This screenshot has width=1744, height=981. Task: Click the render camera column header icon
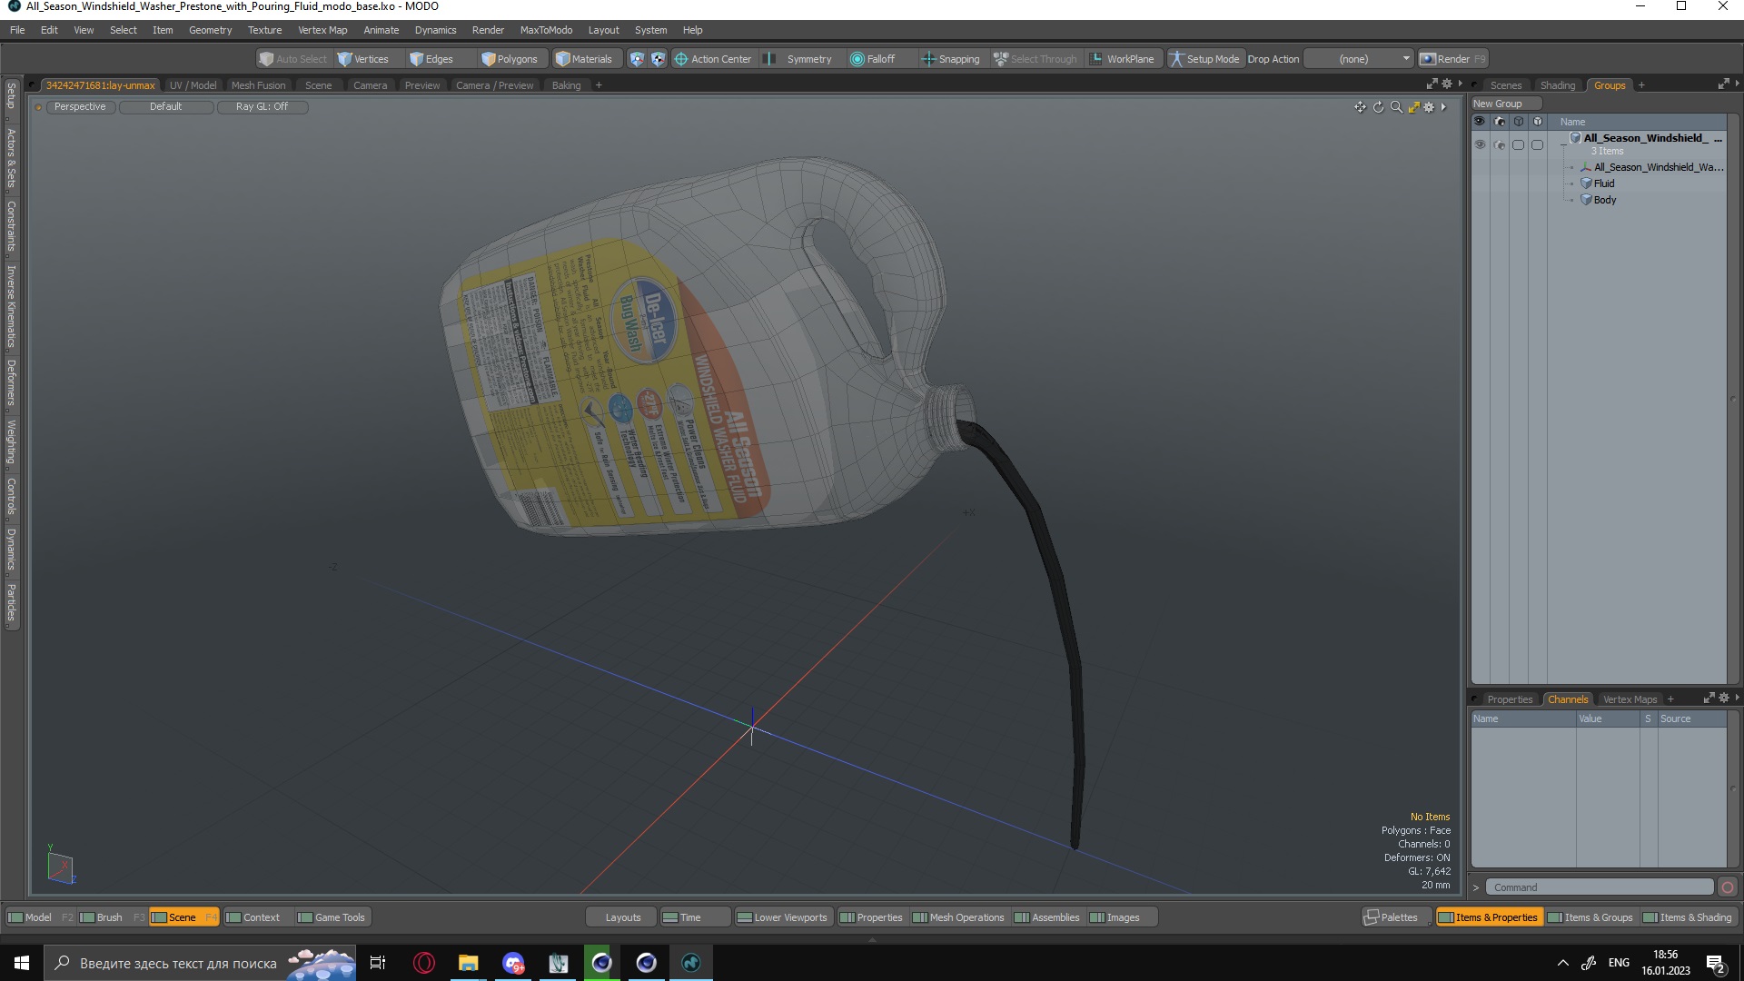[x=1499, y=122]
